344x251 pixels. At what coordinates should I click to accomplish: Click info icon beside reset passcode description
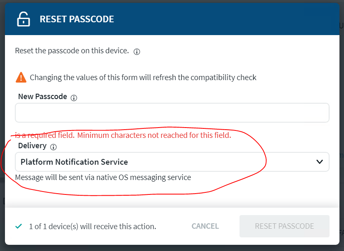(137, 52)
